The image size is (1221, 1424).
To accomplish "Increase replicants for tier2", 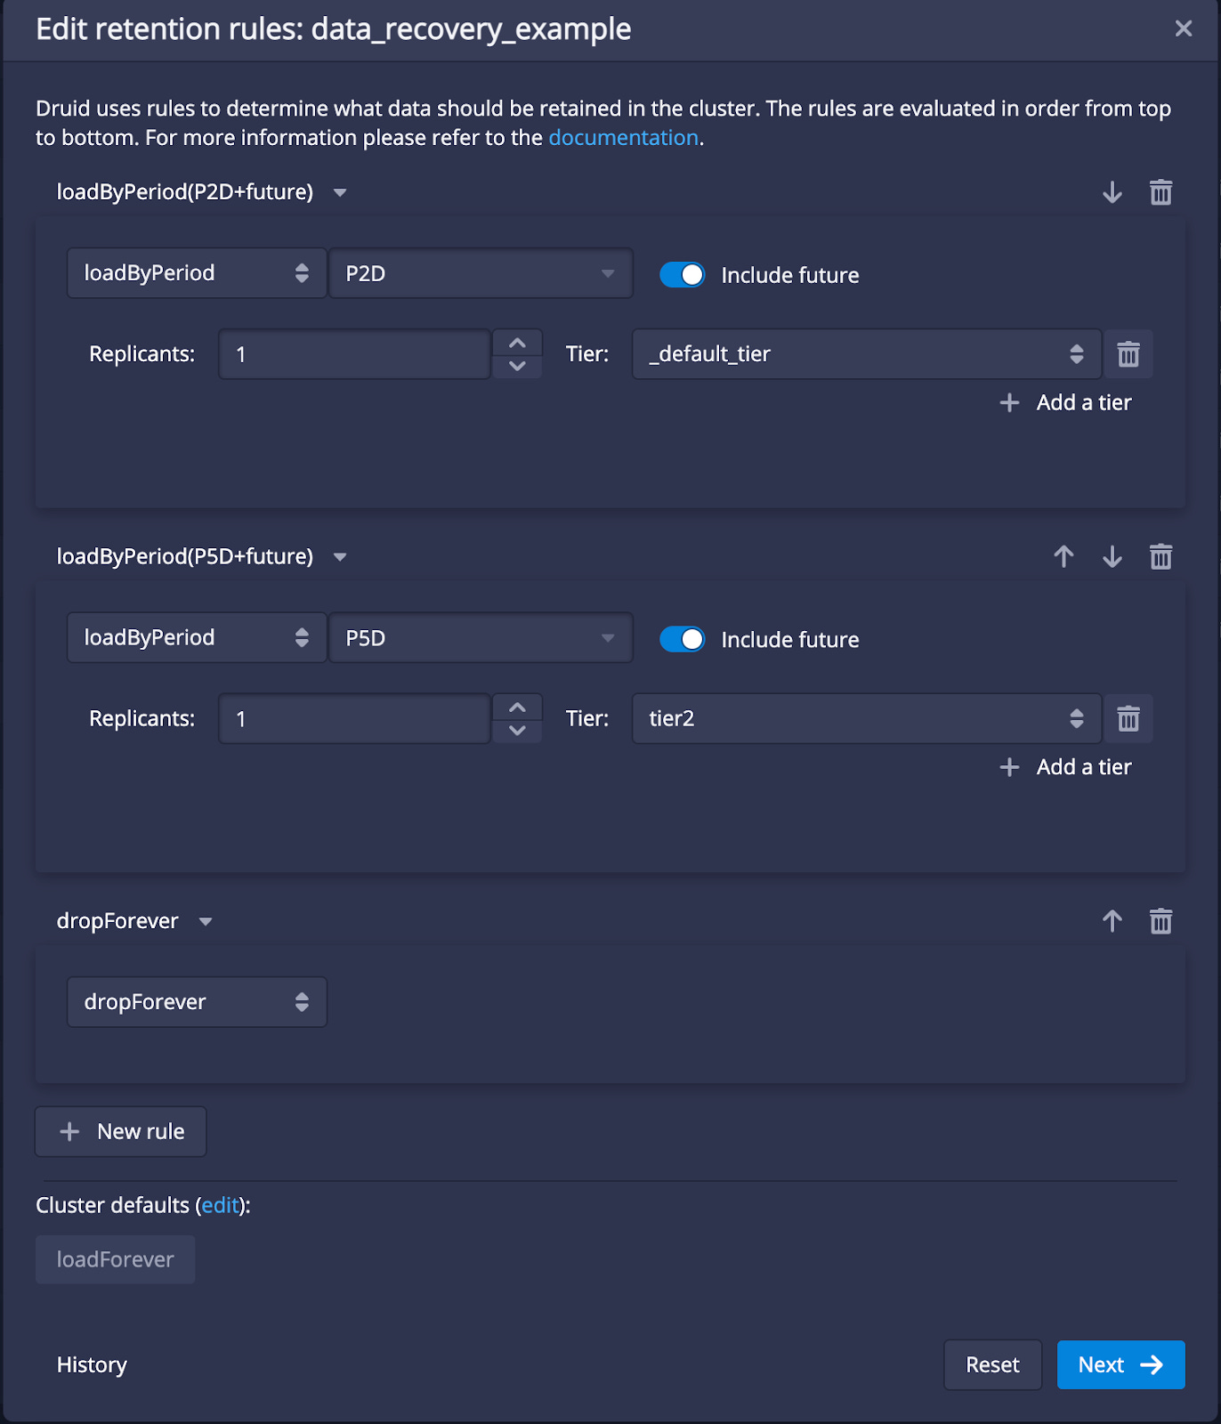I will pos(517,708).
